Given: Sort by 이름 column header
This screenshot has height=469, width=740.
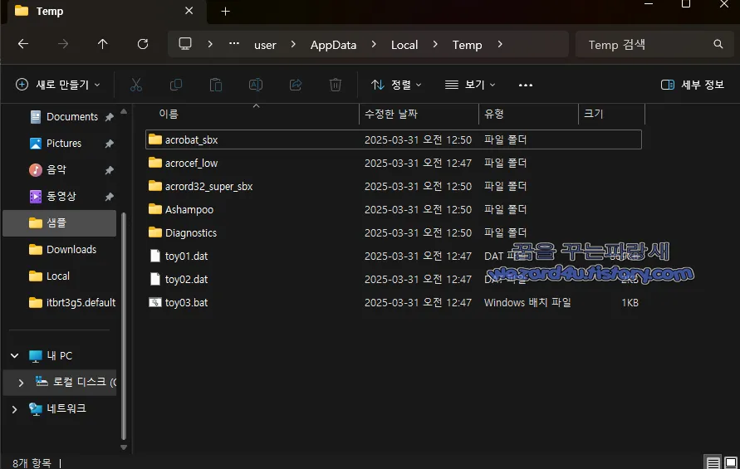Looking at the screenshot, I should (252, 114).
